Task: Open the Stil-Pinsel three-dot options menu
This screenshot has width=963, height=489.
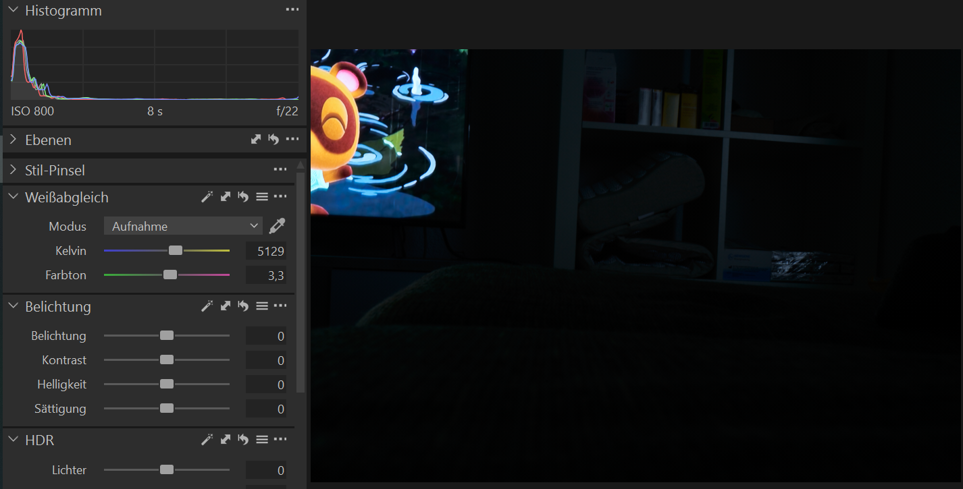Action: pos(280,170)
